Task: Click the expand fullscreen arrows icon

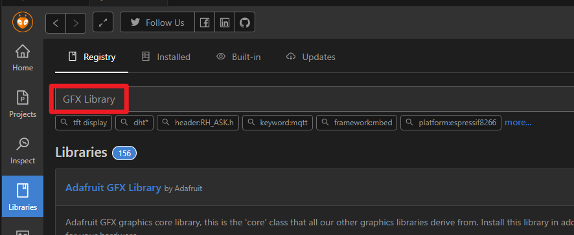Action: click(x=103, y=23)
